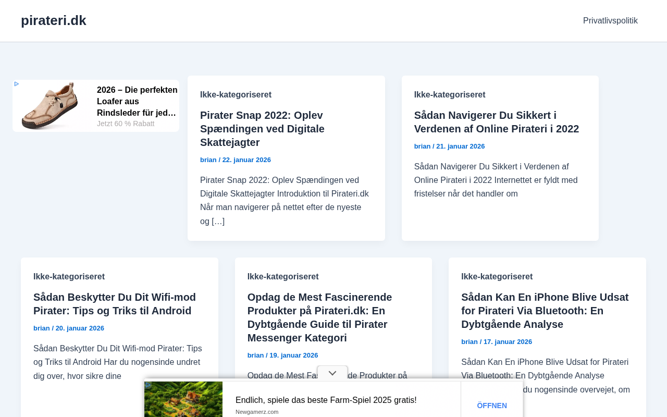This screenshot has width=667, height=417.
Task: Open 'Sådan Kan En iPhone Blive Udsat' title
Action: click(x=545, y=311)
